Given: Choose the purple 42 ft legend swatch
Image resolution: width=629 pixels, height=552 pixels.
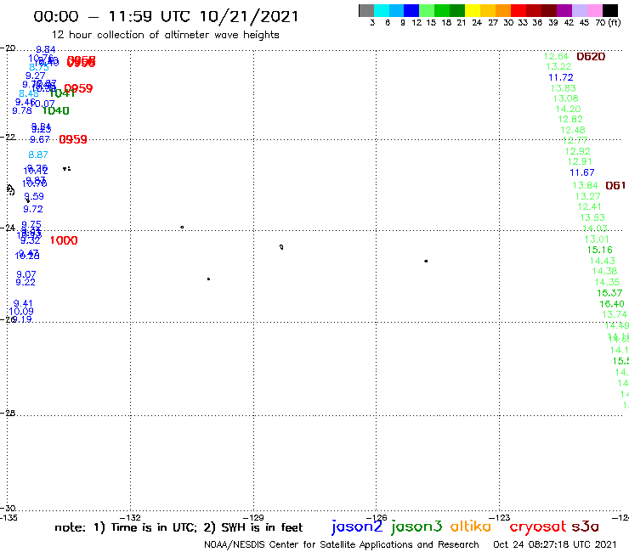Looking at the screenshot, I should tap(564, 10).
